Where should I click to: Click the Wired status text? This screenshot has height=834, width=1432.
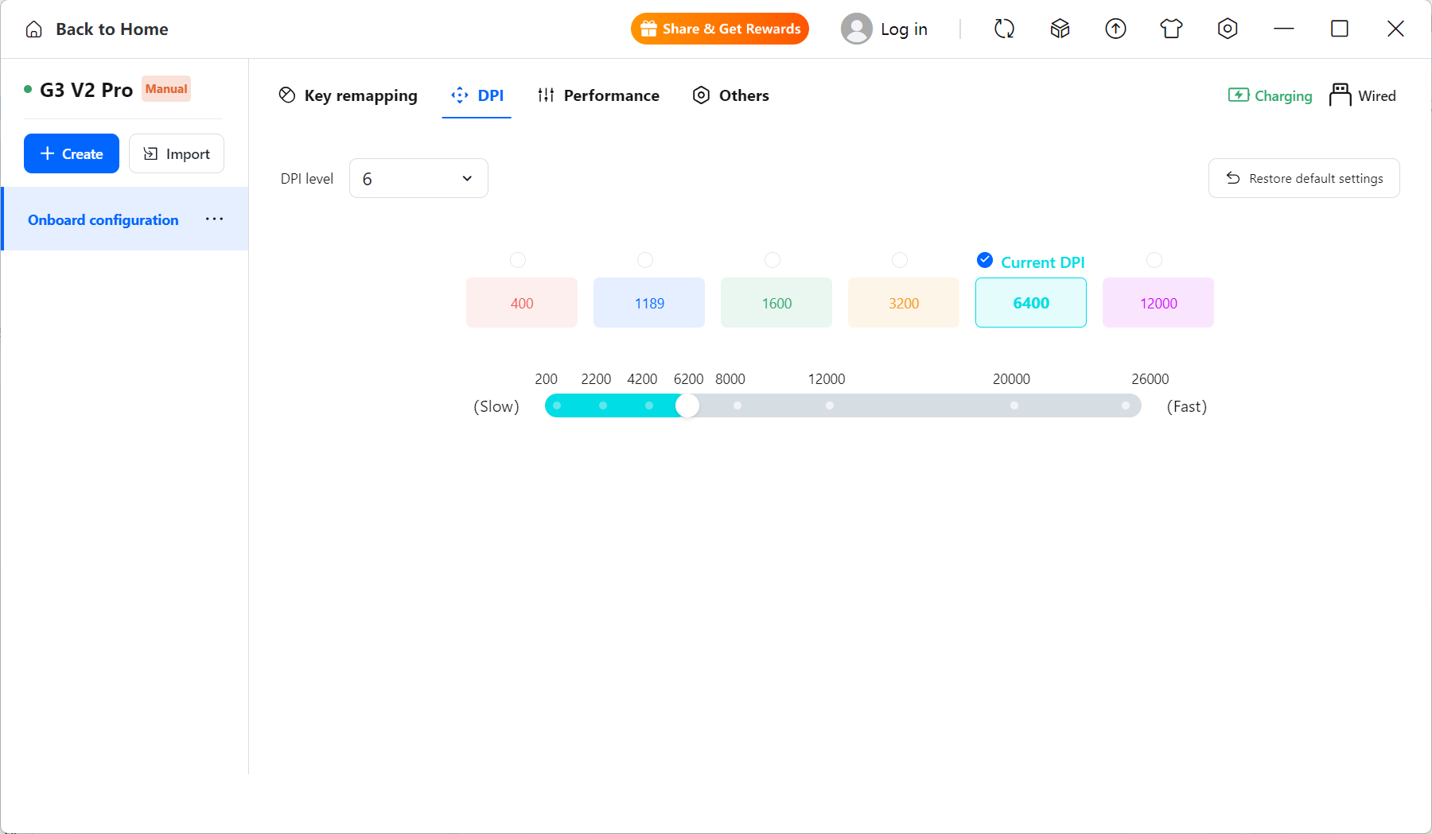pos(1377,95)
